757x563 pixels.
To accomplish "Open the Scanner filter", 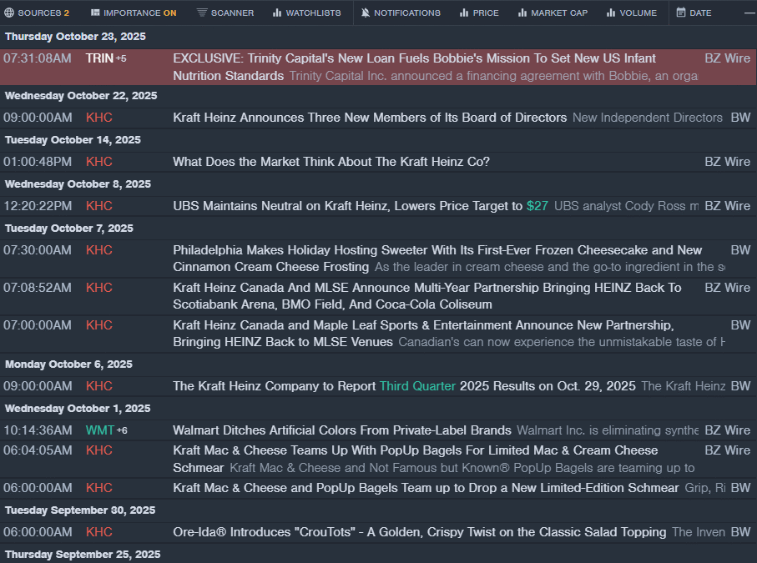I will 224,13.
